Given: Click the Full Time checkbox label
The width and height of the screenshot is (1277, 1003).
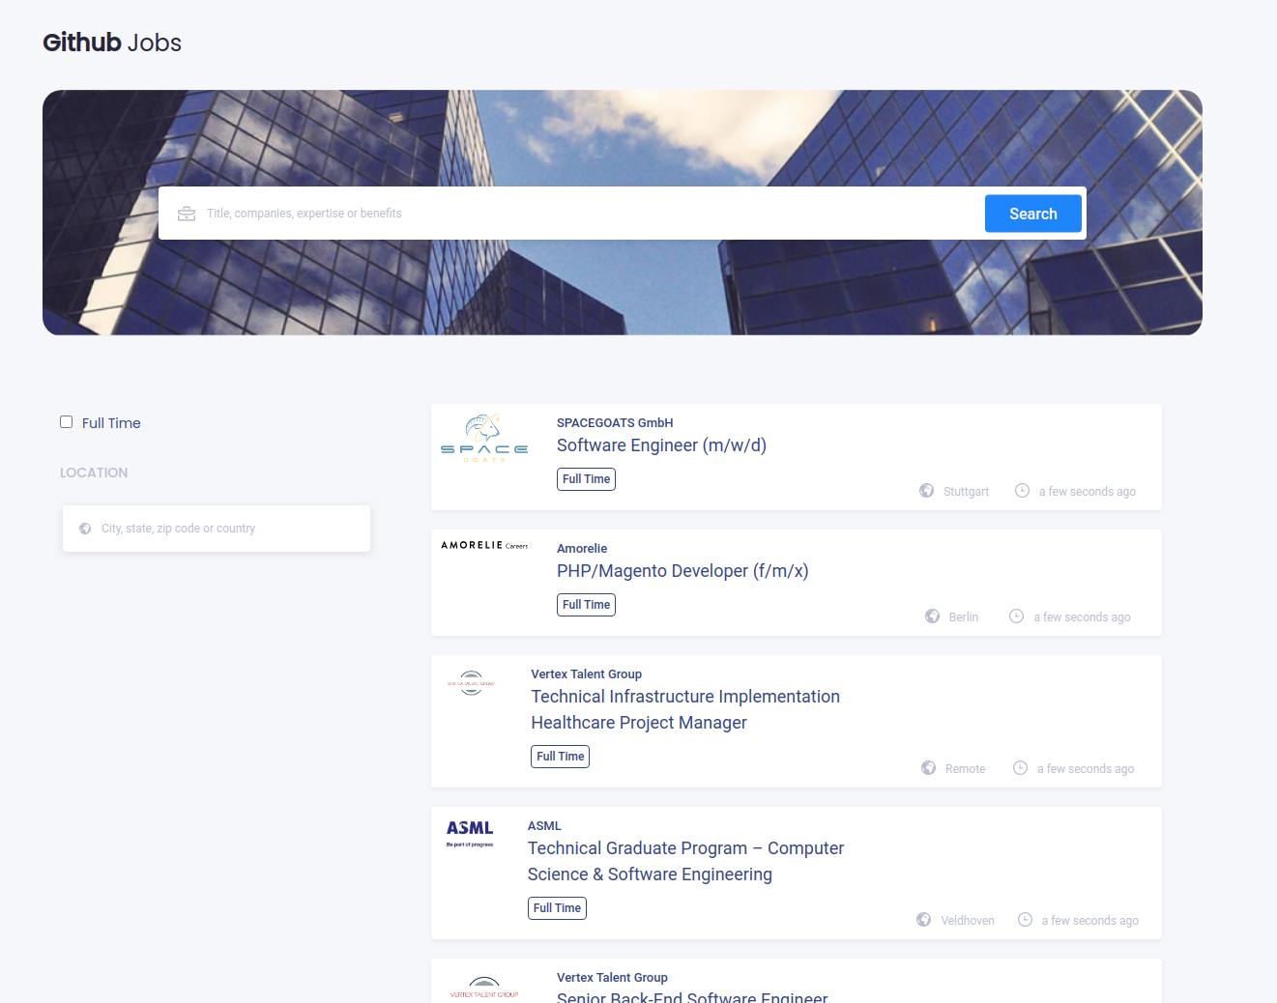Looking at the screenshot, I should click(111, 423).
